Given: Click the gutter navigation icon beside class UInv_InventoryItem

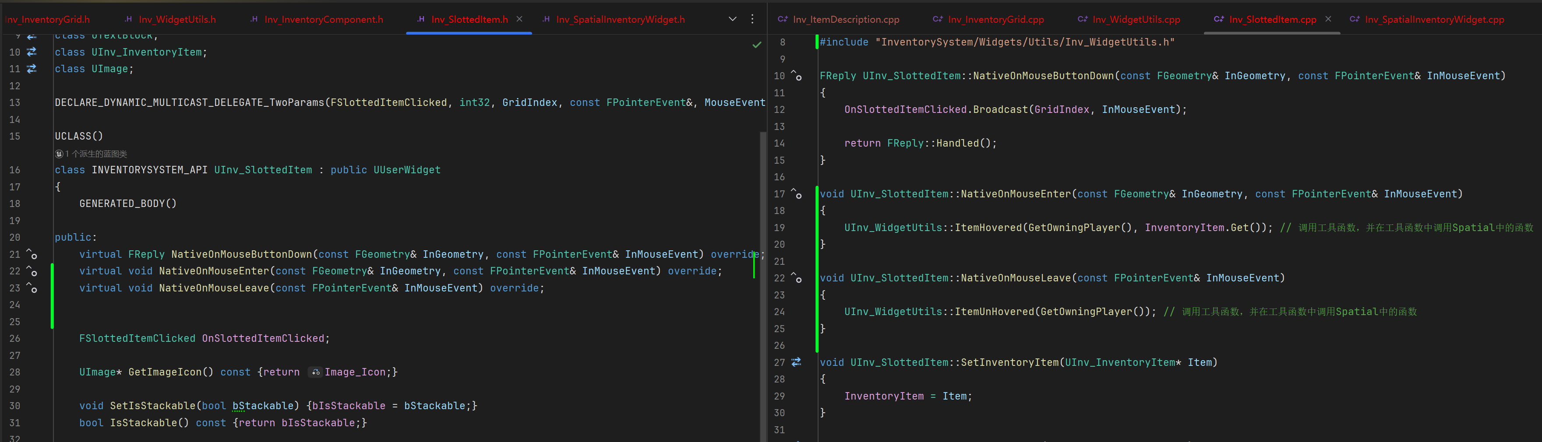Looking at the screenshot, I should (x=32, y=52).
